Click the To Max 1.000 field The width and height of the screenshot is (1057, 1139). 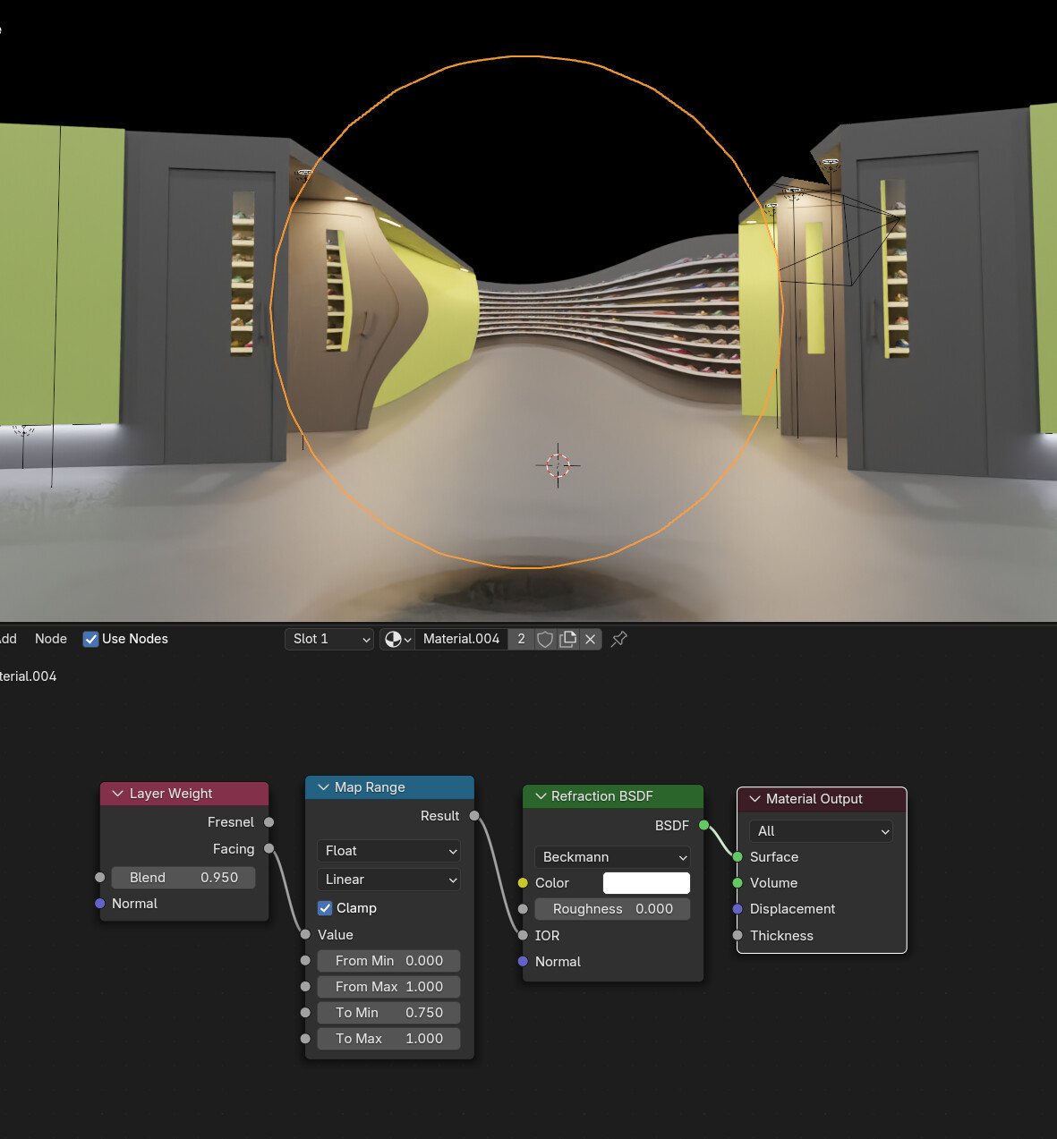pos(388,1039)
